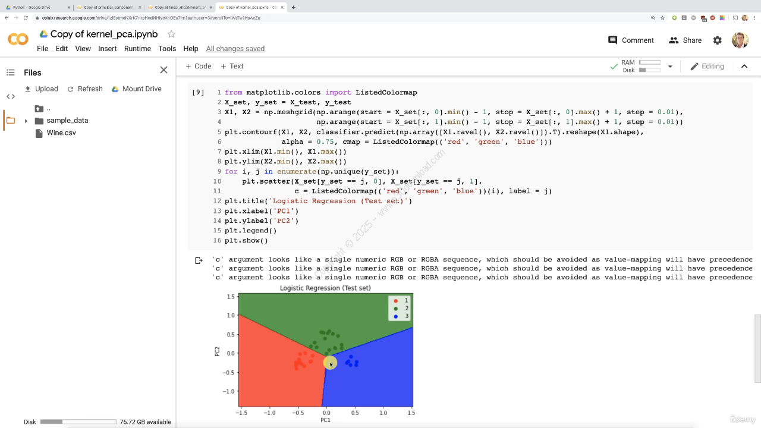Viewport: 761px width, 428px height.
Task: Open the Wine.csv file
Action: (x=61, y=133)
